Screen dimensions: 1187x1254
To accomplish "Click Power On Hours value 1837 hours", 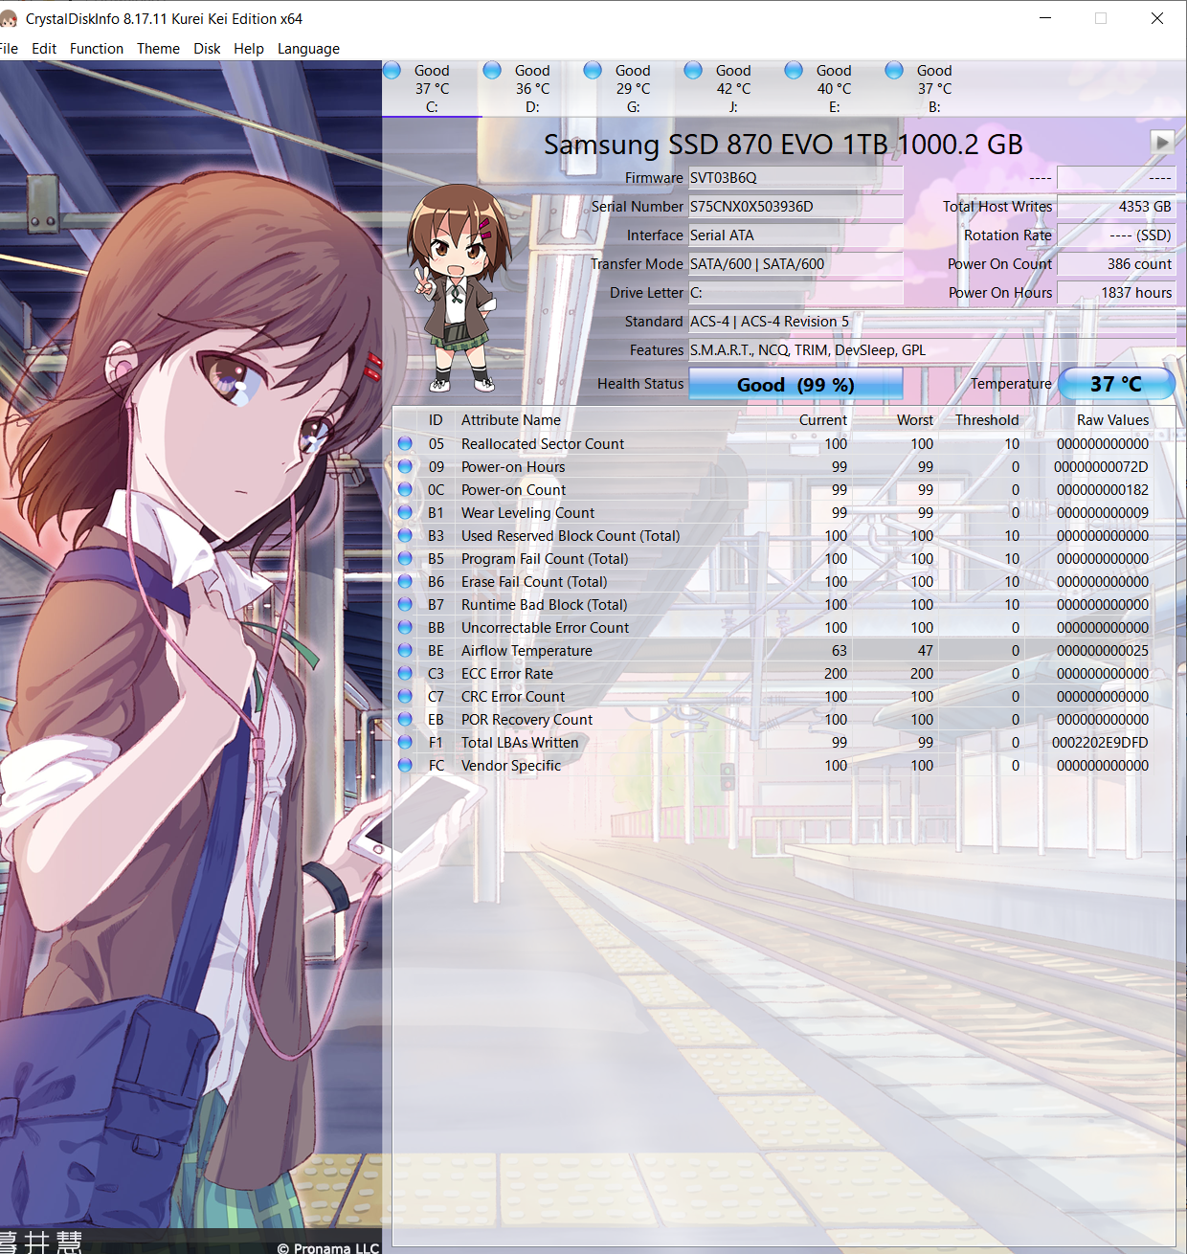I will point(1116,293).
